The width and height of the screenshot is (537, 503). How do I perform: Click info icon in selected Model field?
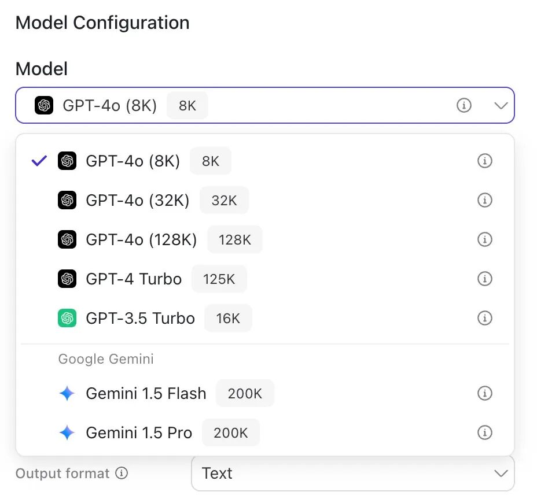click(464, 105)
